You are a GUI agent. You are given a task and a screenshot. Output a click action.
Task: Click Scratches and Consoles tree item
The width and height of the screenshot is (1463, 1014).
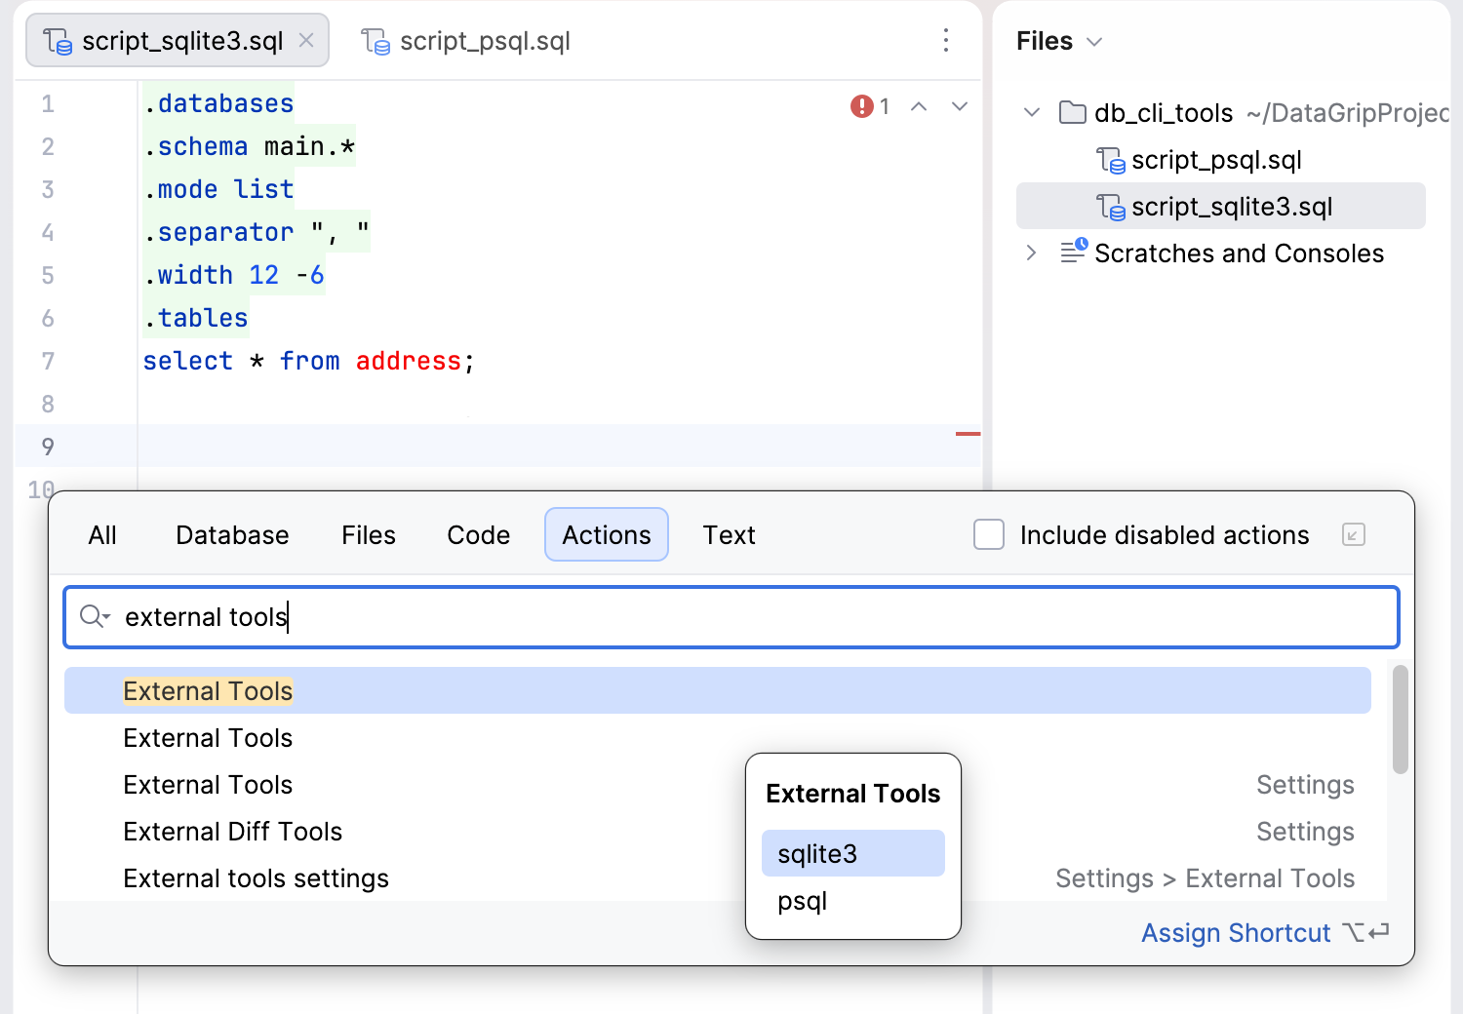click(1239, 253)
